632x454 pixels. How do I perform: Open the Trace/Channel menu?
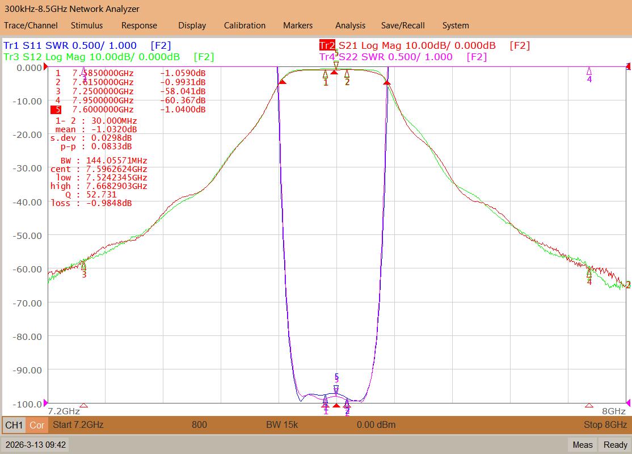(31, 26)
